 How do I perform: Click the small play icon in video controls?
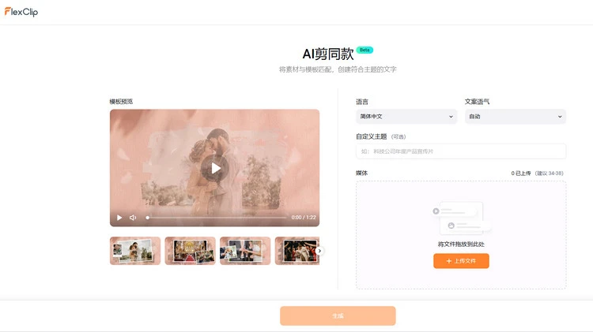pyautogui.click(x=119, y=218)
